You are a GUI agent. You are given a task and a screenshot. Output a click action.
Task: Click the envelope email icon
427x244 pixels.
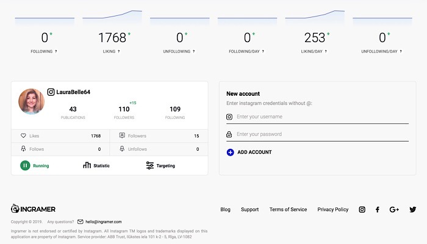tap(81, 221)
